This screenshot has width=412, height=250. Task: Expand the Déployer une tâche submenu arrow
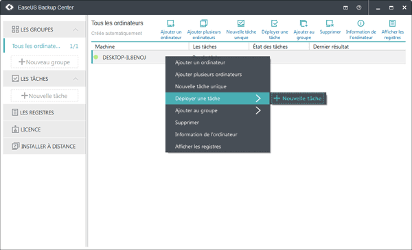(x=258, y=99)
